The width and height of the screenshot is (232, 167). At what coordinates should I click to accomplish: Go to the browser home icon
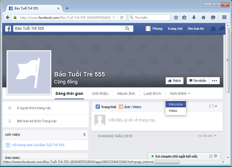tap(204, 18)
